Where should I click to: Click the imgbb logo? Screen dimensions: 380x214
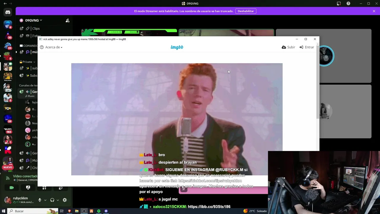(x=177, y=47)
